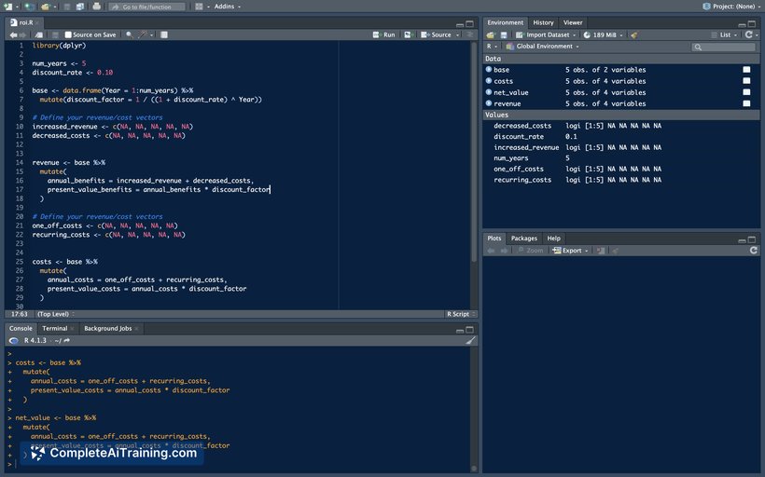Click the Save Workspace disk icon in Environment
This screenshot has width=765, height=477.
click(504, 34)
